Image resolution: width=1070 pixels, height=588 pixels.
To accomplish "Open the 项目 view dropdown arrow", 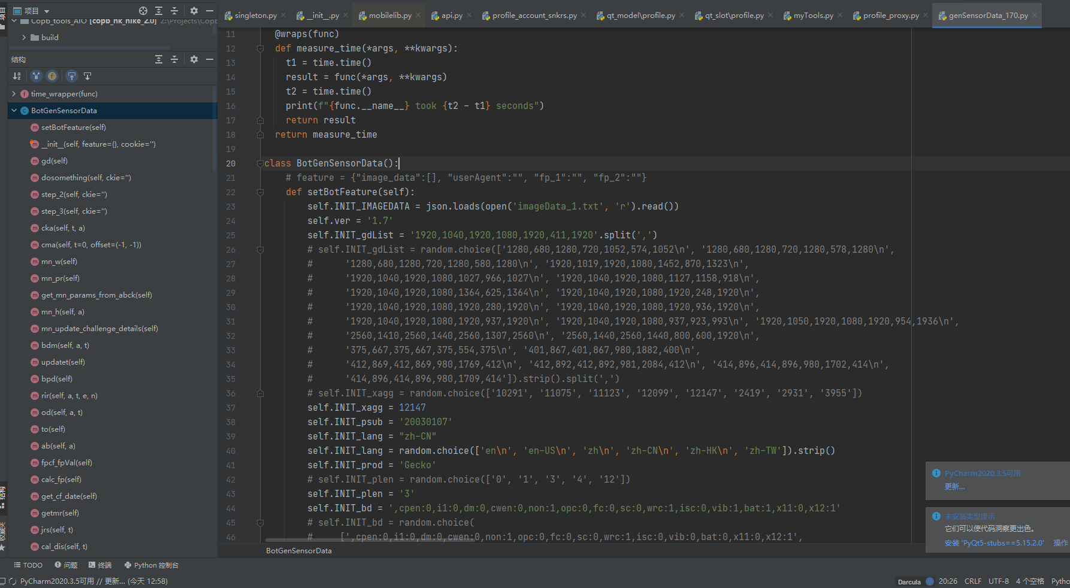I will point(46,10).
